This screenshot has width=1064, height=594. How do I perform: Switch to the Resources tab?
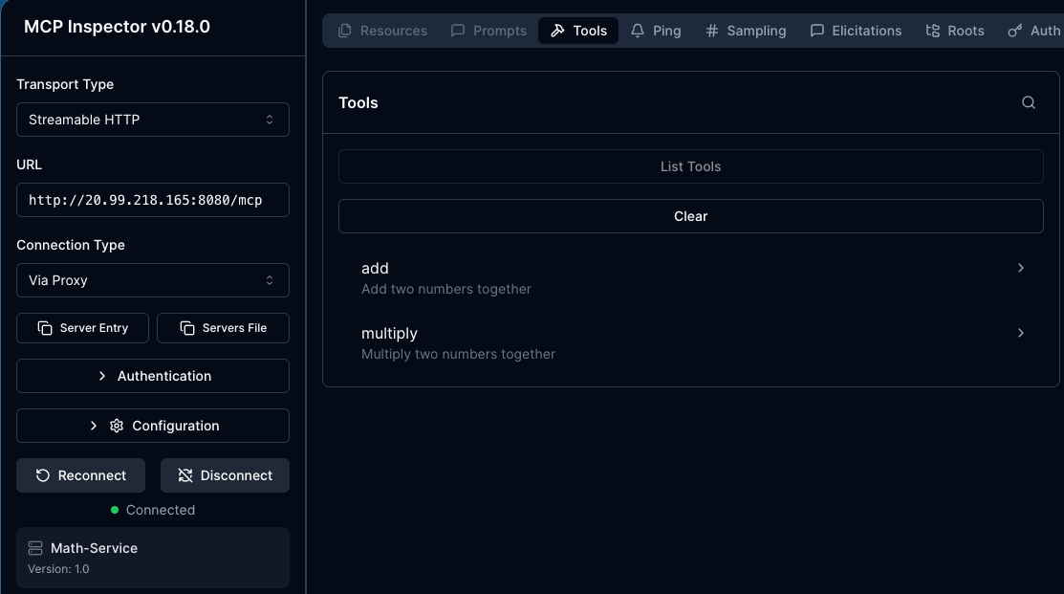pos(382,31)
